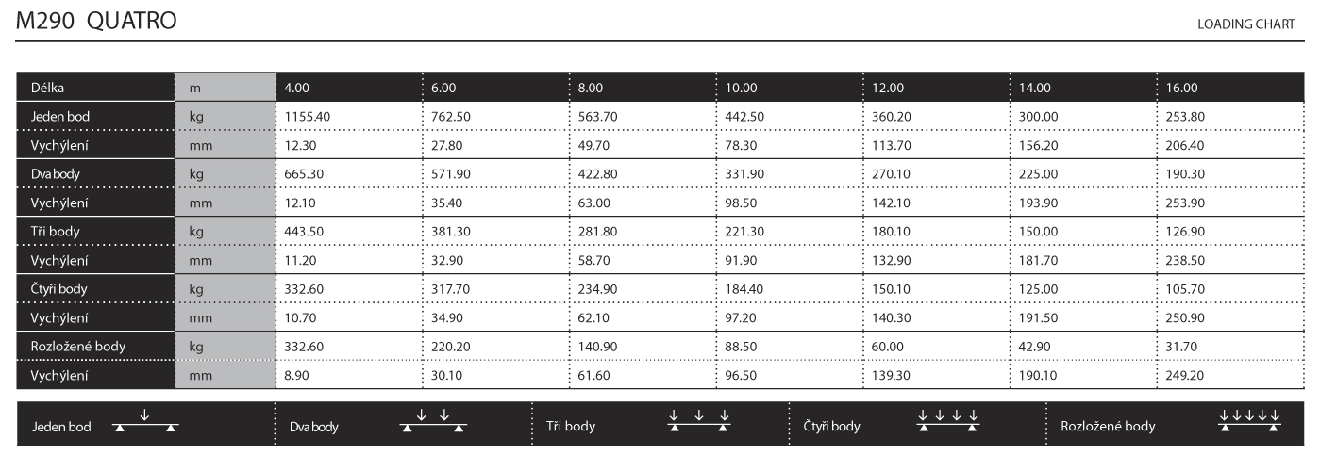Click the four point load diagram icon
This screenshot has width=1320, height=454.
point(949,423)
